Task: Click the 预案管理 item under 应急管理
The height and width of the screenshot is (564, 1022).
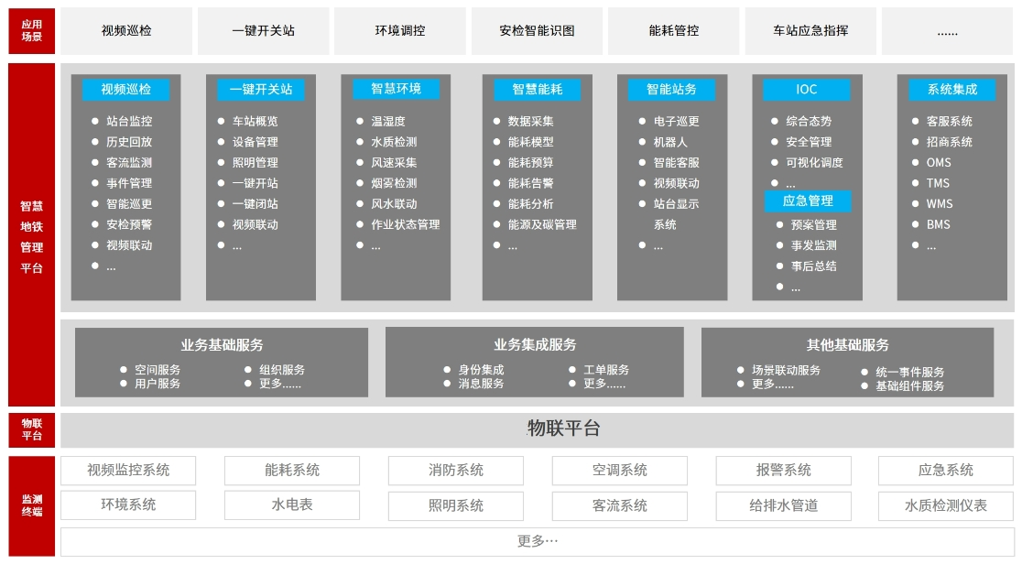Action: [813, 225]
